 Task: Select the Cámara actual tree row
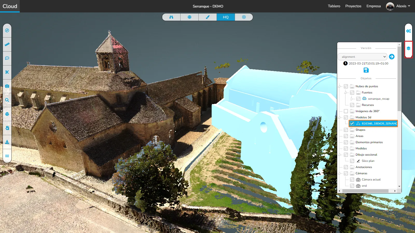[371, 179]
